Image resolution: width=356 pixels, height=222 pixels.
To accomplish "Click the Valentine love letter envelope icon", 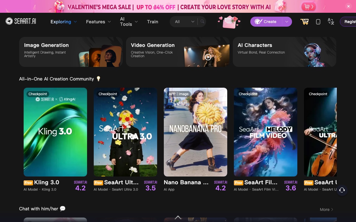I will click(229, 22).
